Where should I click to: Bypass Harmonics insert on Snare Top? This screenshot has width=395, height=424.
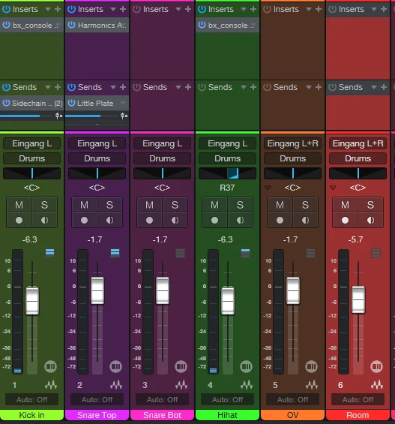pyautogui.click(x=71, y=26)
